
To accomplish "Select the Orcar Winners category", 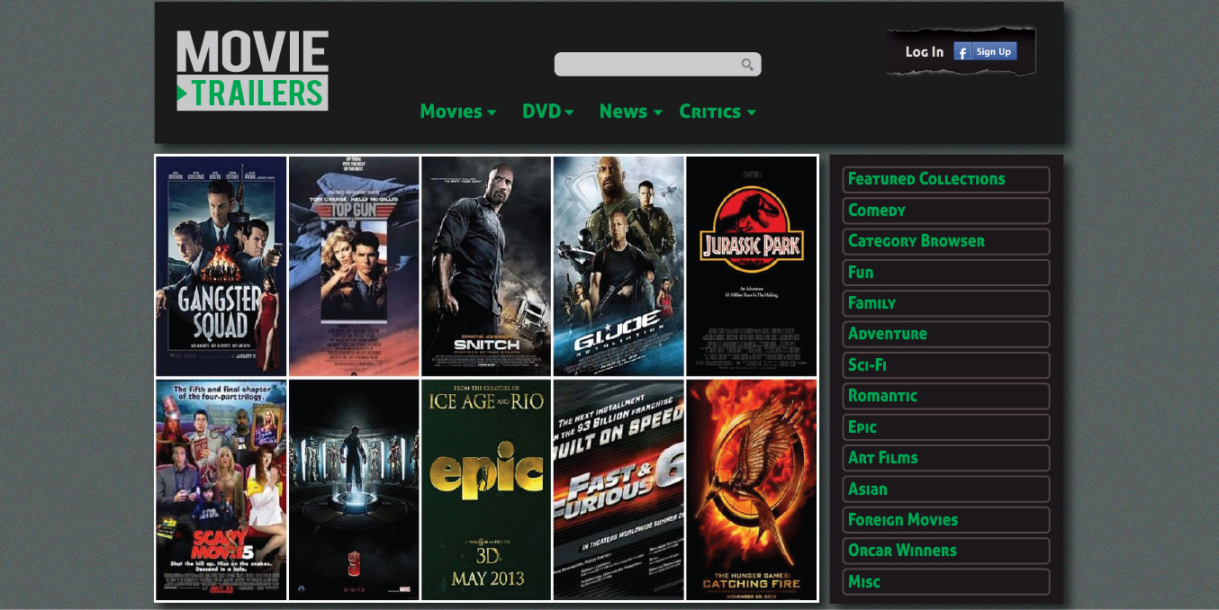I will pyautogui.click(x=946, y=551).
